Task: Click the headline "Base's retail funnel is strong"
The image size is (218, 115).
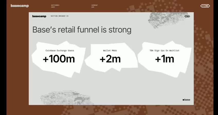Action: coord(82,30)
